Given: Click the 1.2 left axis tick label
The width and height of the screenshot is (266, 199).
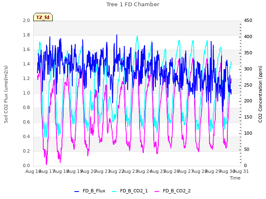Looking at the screenshot, I should (26, 79).
